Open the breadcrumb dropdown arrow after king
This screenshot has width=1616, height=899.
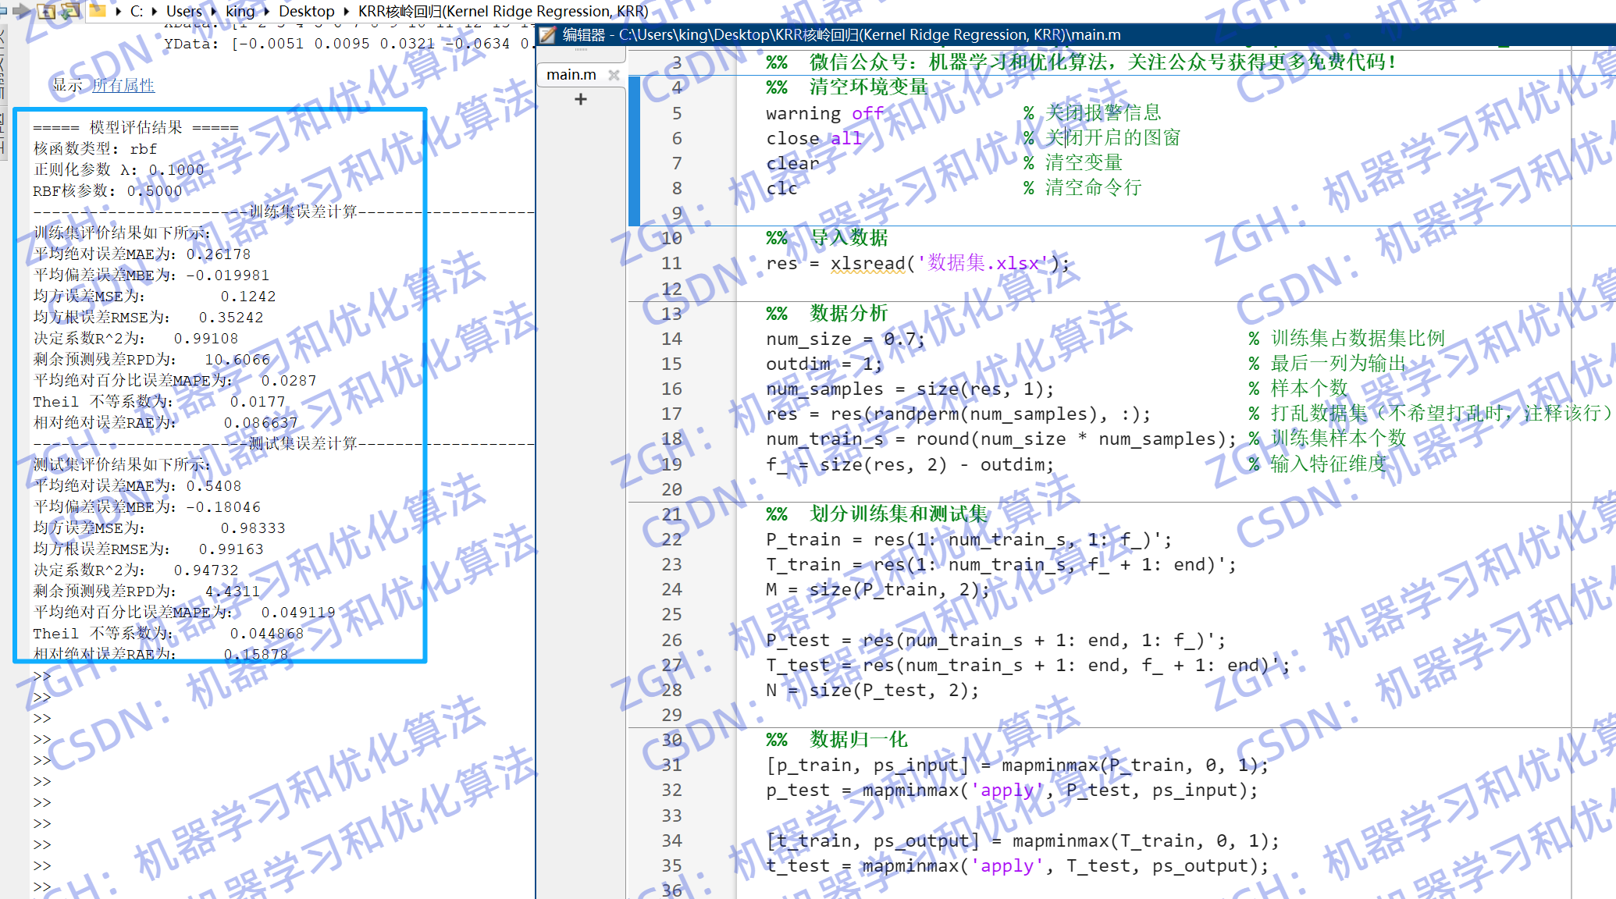(x=265, y=12)
